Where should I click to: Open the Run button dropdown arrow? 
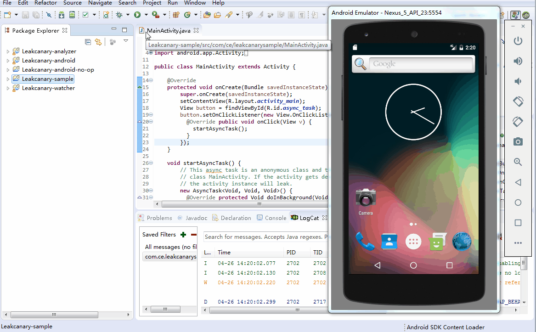click(x=147, y=15)
